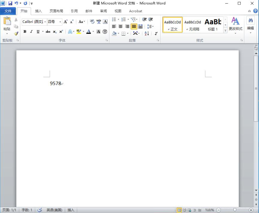
Task: Expand the Bullets list dropdown arrow
Action: (x=118, y=19)
